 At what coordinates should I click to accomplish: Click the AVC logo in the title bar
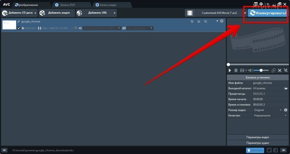7,4
